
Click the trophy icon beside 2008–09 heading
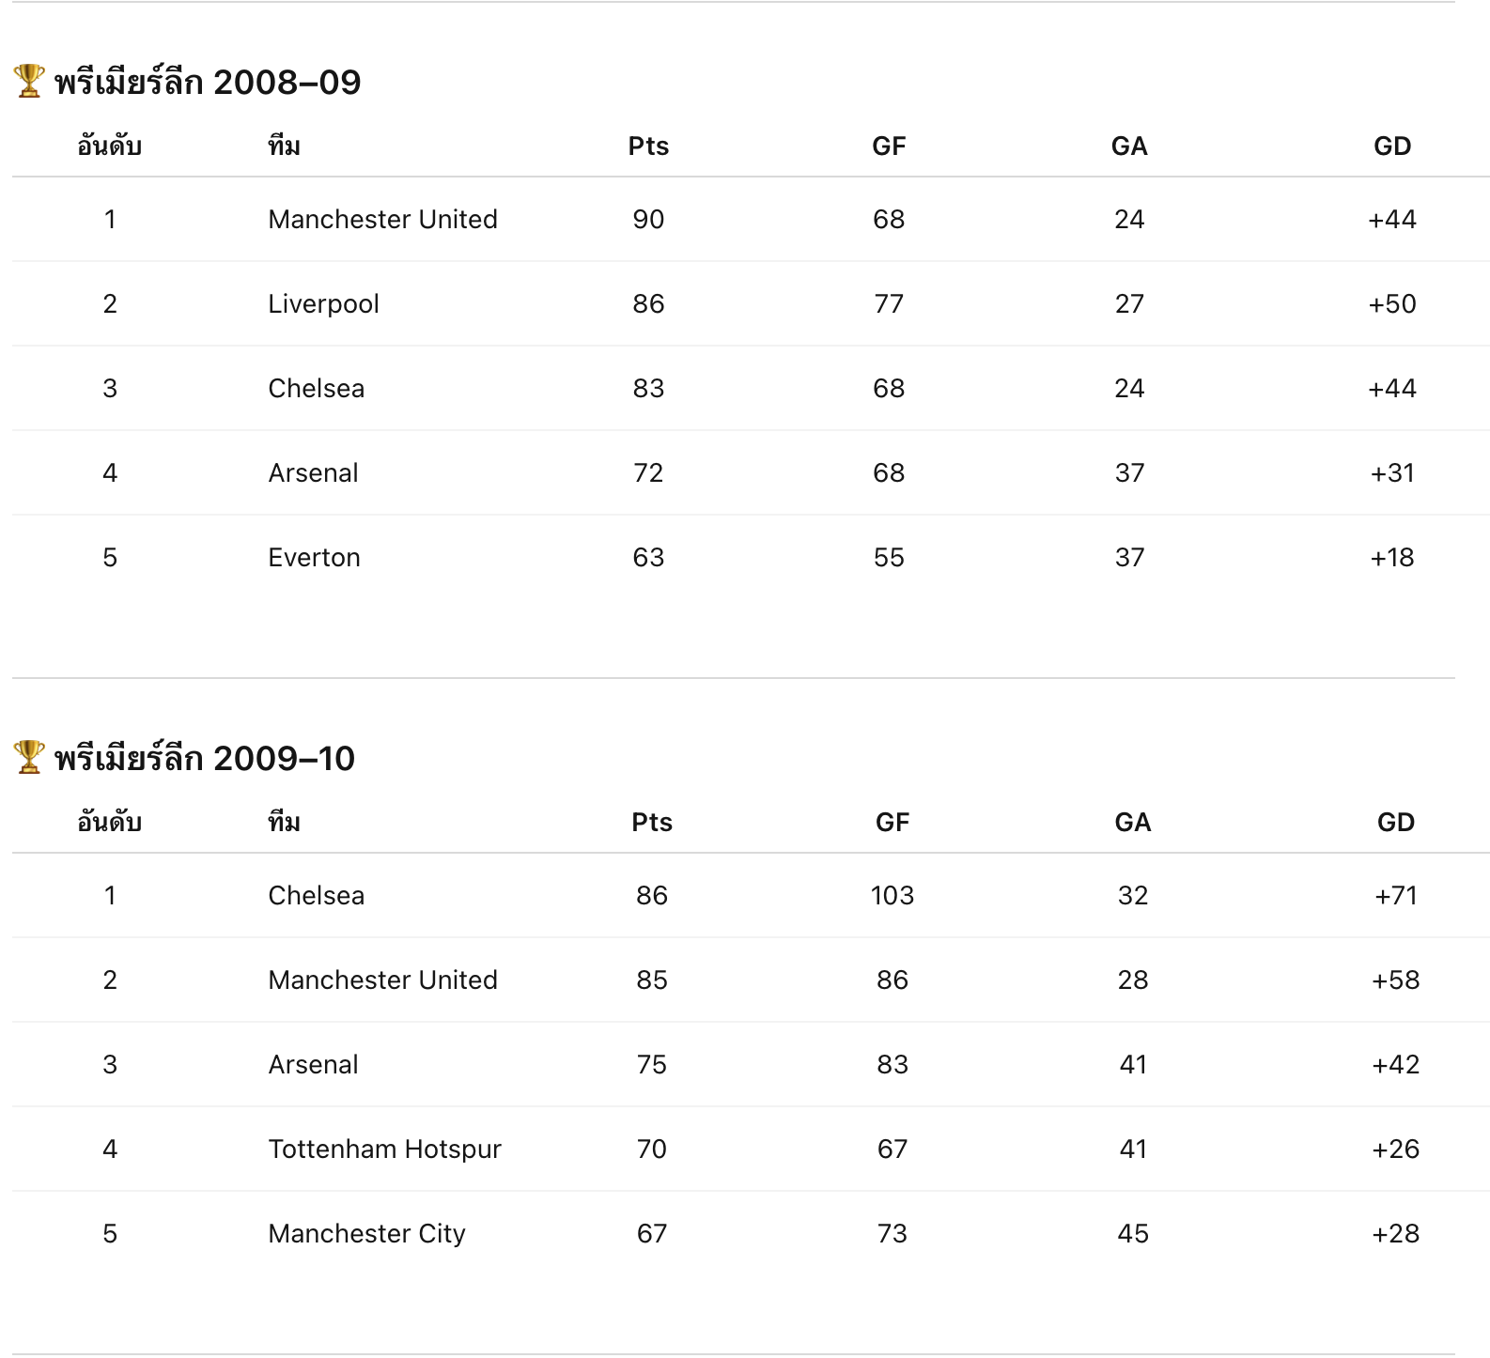click(29, 81)
